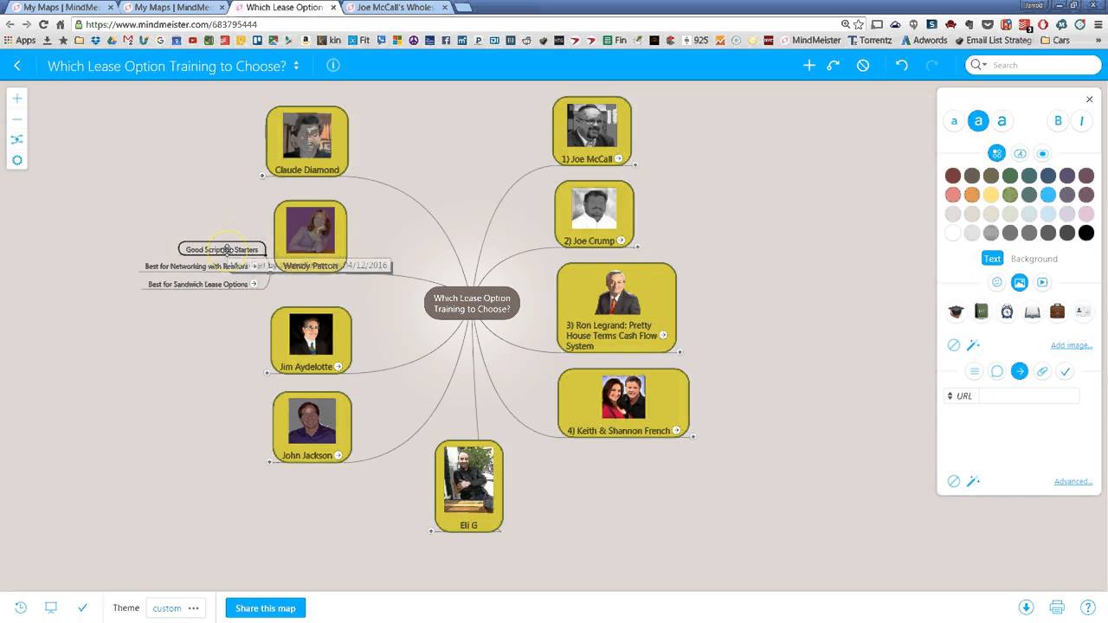
Task: Open the map title dropdown arrows
Action: coord(297,66)
